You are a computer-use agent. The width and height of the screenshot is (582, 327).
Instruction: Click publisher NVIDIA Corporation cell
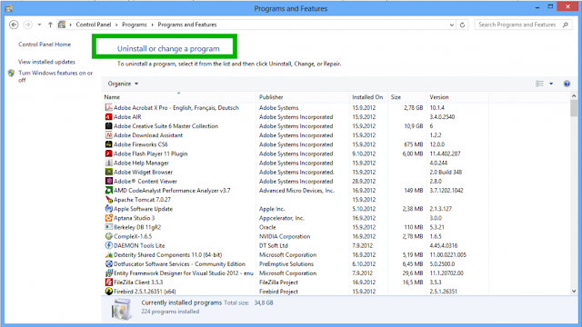[285, 236]
